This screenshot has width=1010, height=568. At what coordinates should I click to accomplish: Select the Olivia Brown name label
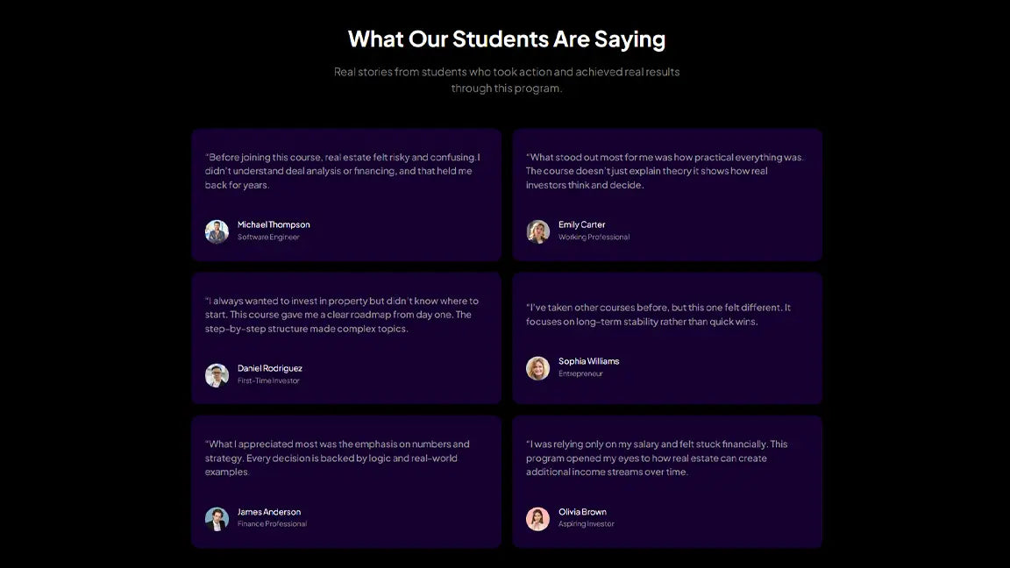tap(582, 512)
